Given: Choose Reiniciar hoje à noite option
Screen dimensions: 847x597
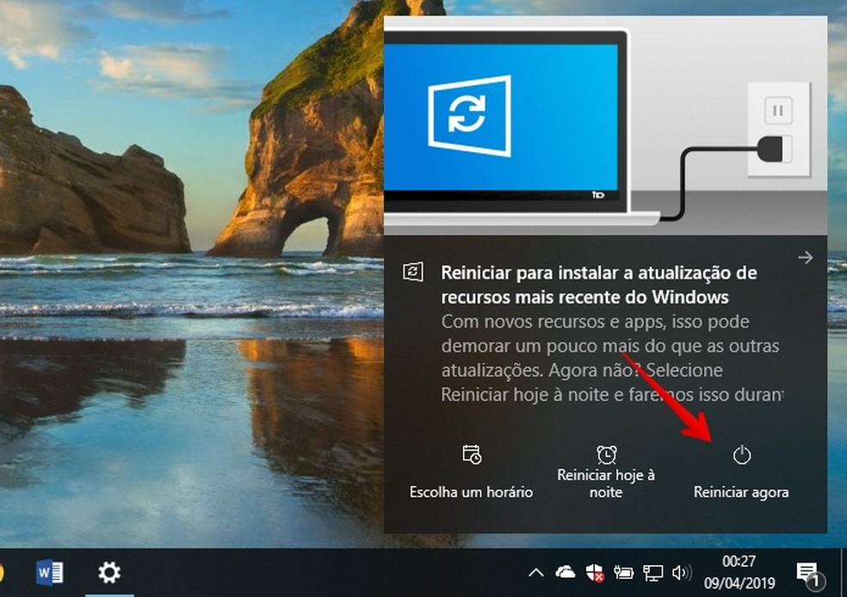Looking at the screenshot, I should coord(606,472).
